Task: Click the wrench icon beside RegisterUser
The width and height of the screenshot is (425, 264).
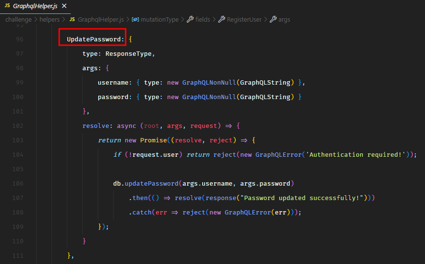Action: (221, 20)
